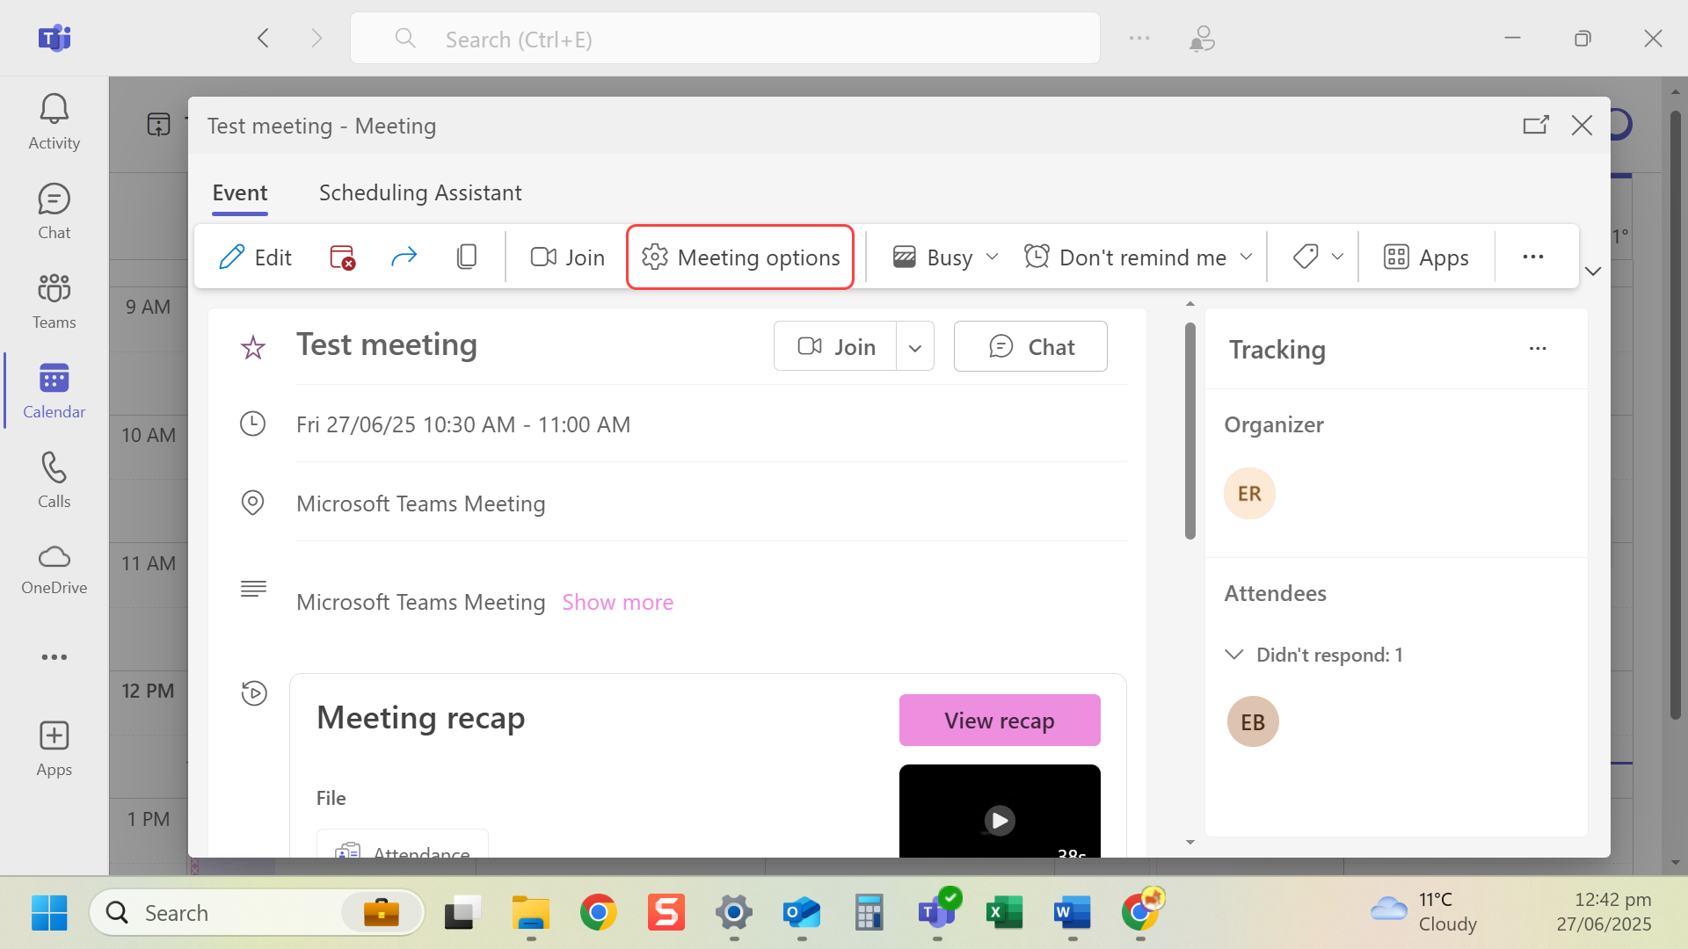The image size is (1688, 949).
Task: Select Calendar in the left rail
Action: pos(54,391)
